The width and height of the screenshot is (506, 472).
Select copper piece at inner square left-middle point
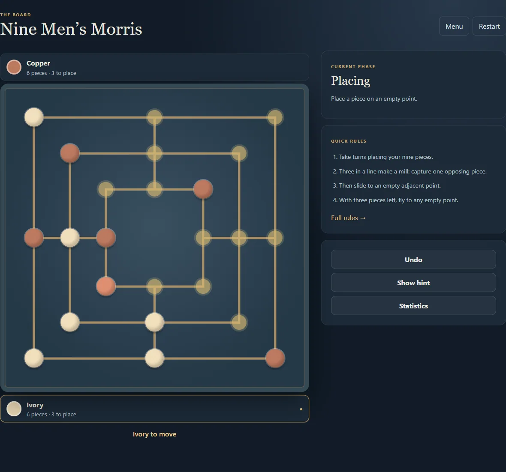[106, 238]
